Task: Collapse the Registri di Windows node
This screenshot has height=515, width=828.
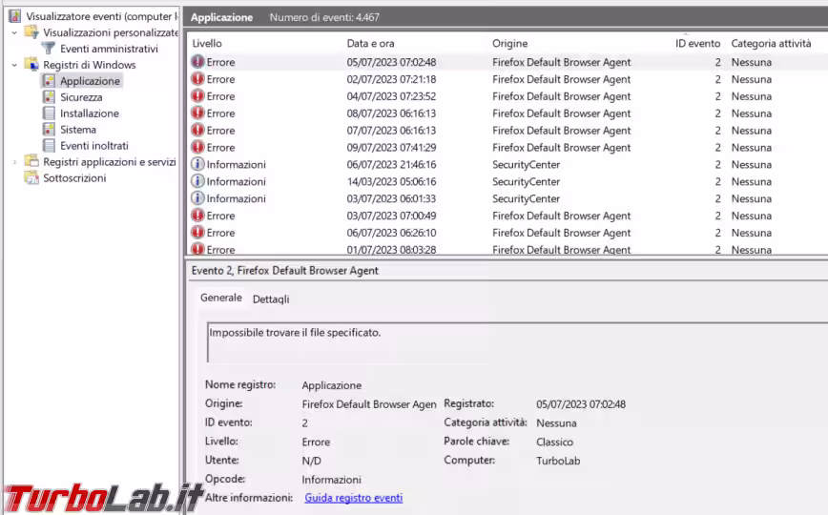Action: coord(14,65)
